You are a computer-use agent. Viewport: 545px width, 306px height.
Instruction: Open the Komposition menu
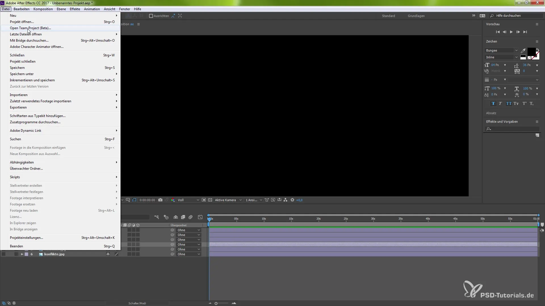(43, 9)
